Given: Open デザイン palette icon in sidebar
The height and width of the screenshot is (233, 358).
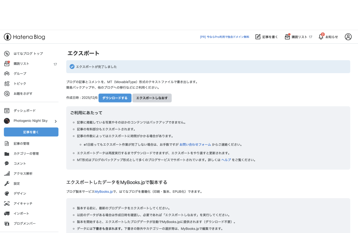Looking at the screenshot, I should coord(7,193).
